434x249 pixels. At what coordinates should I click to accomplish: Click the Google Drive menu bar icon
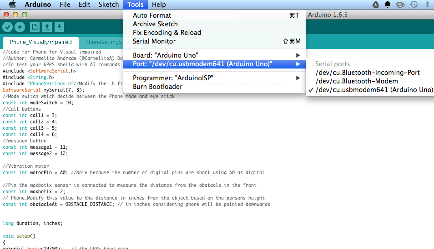pos(376,5)
